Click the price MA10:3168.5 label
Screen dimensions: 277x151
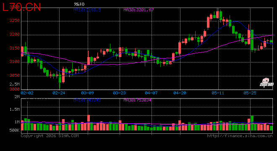coord(87,10)
